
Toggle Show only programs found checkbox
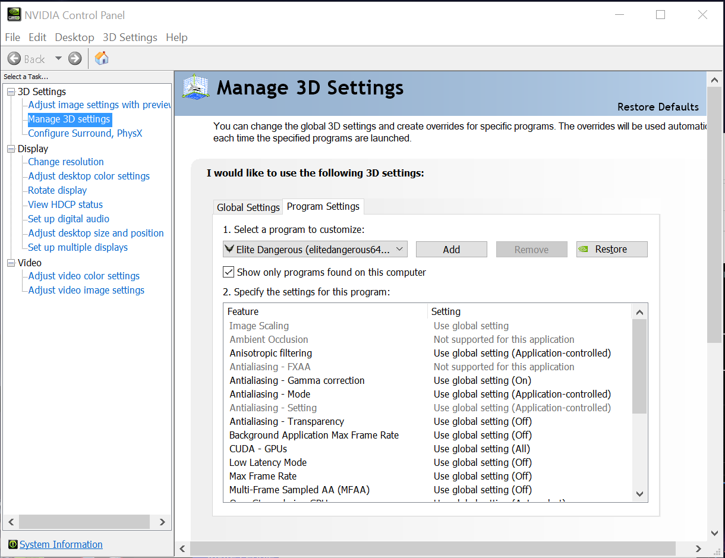pos(228,272)
